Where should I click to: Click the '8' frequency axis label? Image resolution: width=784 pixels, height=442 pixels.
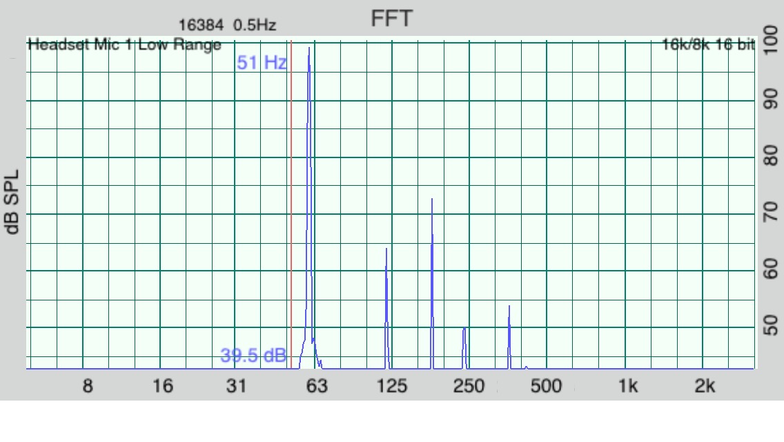coord(88,386)
